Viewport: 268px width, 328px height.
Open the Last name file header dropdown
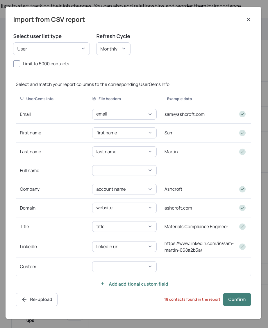coord(124,152)
